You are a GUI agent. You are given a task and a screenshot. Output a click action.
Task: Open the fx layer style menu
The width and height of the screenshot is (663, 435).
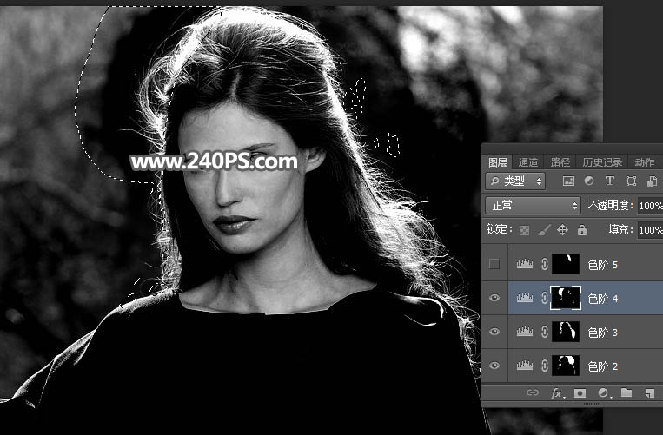click(557, 393)
